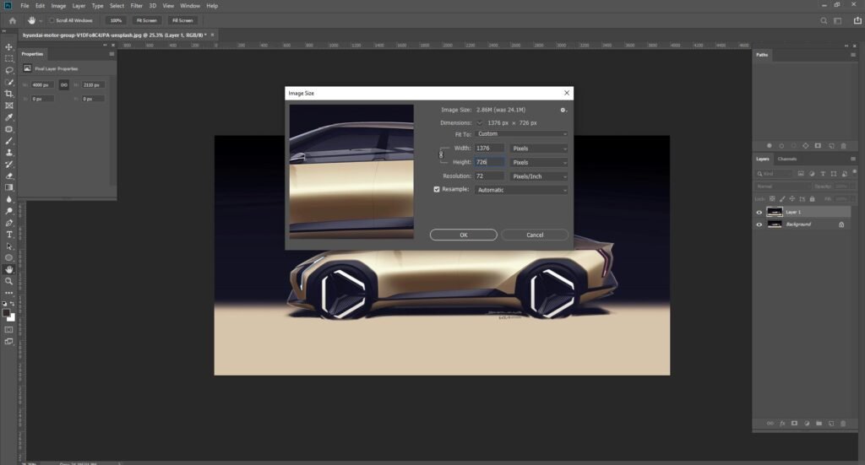The height and width of the screenshot is (465, 865).
Task: Open Image Size dialog gear settings
Action: pos(563,111)
